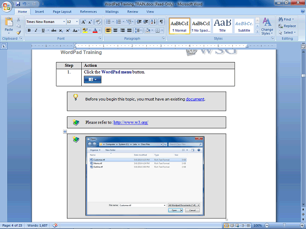Decrease paragraph indent

point(139,21)
